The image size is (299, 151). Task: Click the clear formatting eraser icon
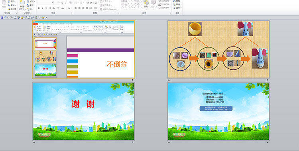71,3
